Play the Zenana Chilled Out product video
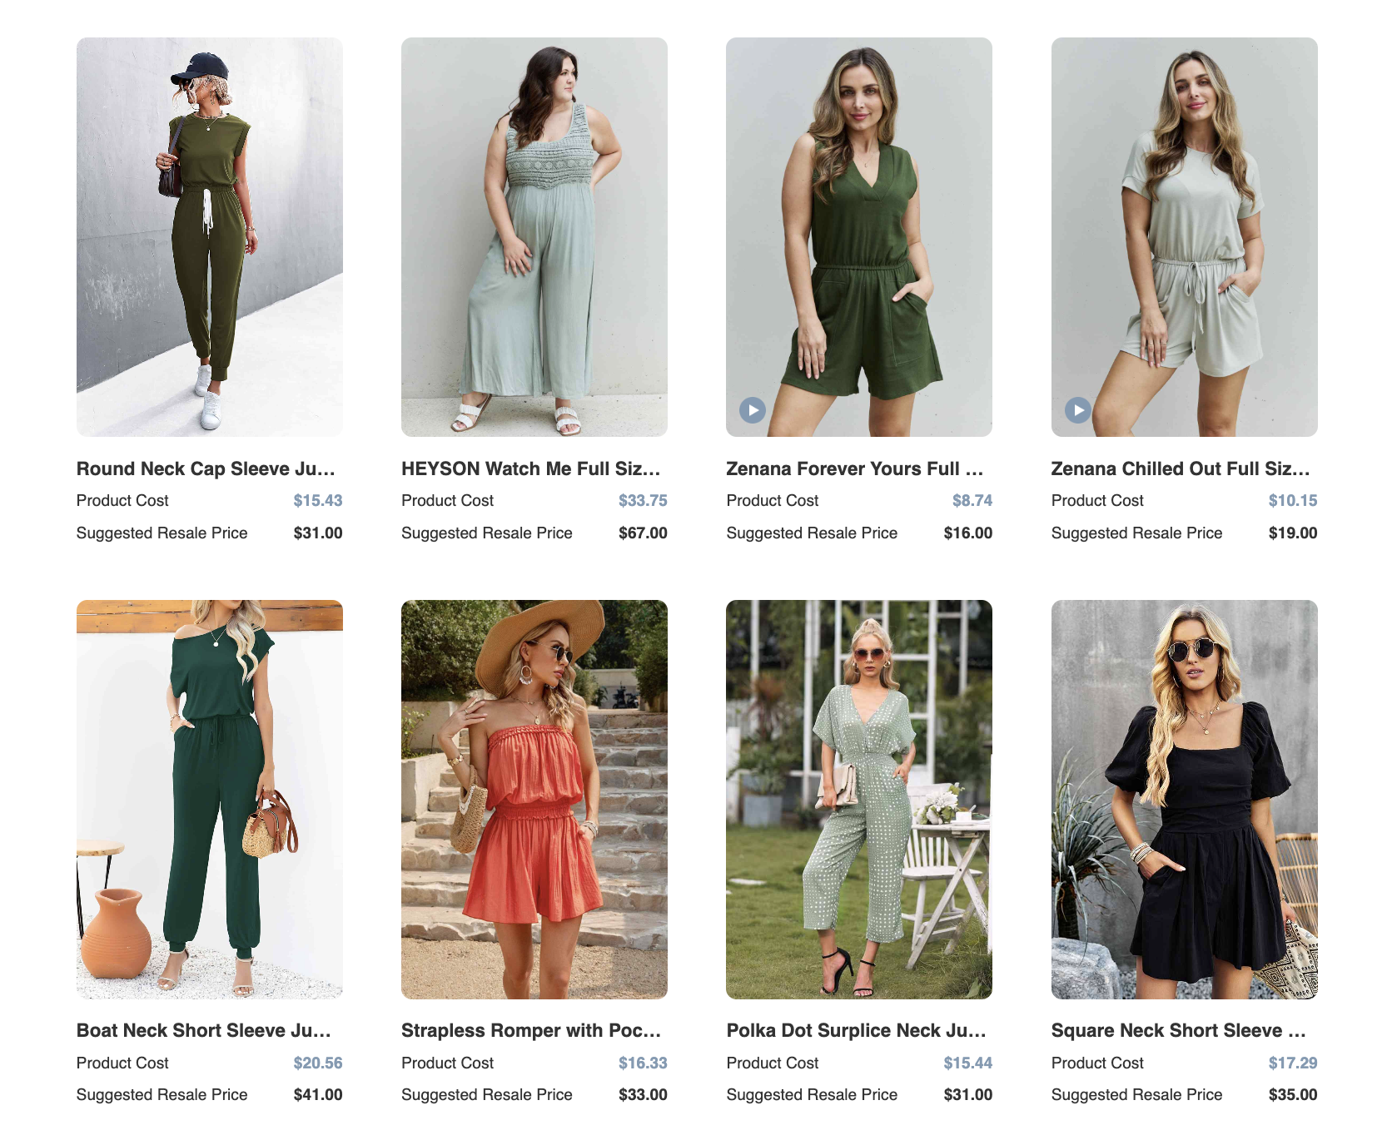This screenshot has height=1135, width=1397. coord(1076,409)
